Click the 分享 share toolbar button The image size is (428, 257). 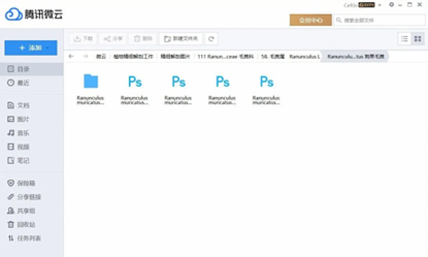pyautogui.click(x=113, y=39)
